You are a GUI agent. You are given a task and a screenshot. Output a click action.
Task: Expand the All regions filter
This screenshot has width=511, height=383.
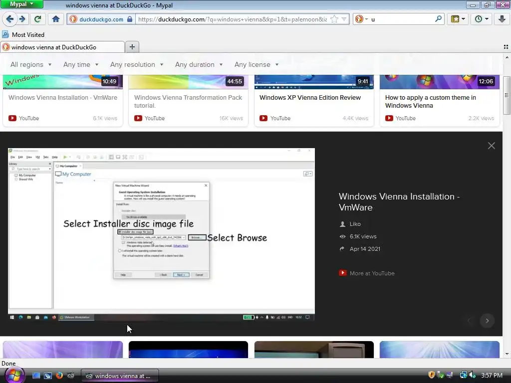coord(31,64)
